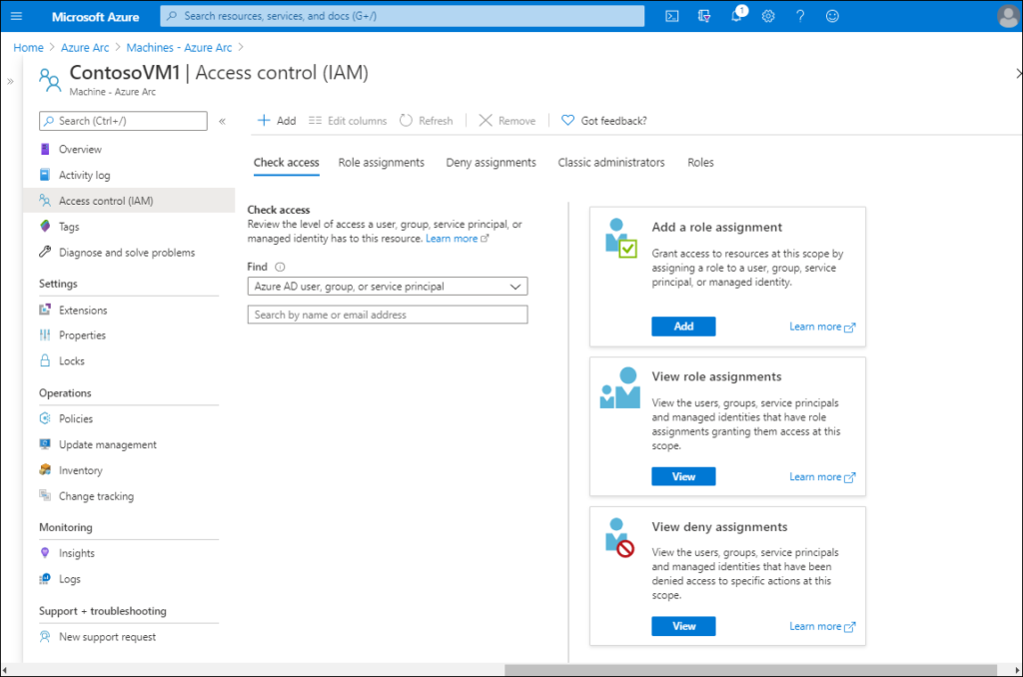This screenshot has height=677, width=1023.
Task: Open the feedback smiley icon
Action: [832, 16]
